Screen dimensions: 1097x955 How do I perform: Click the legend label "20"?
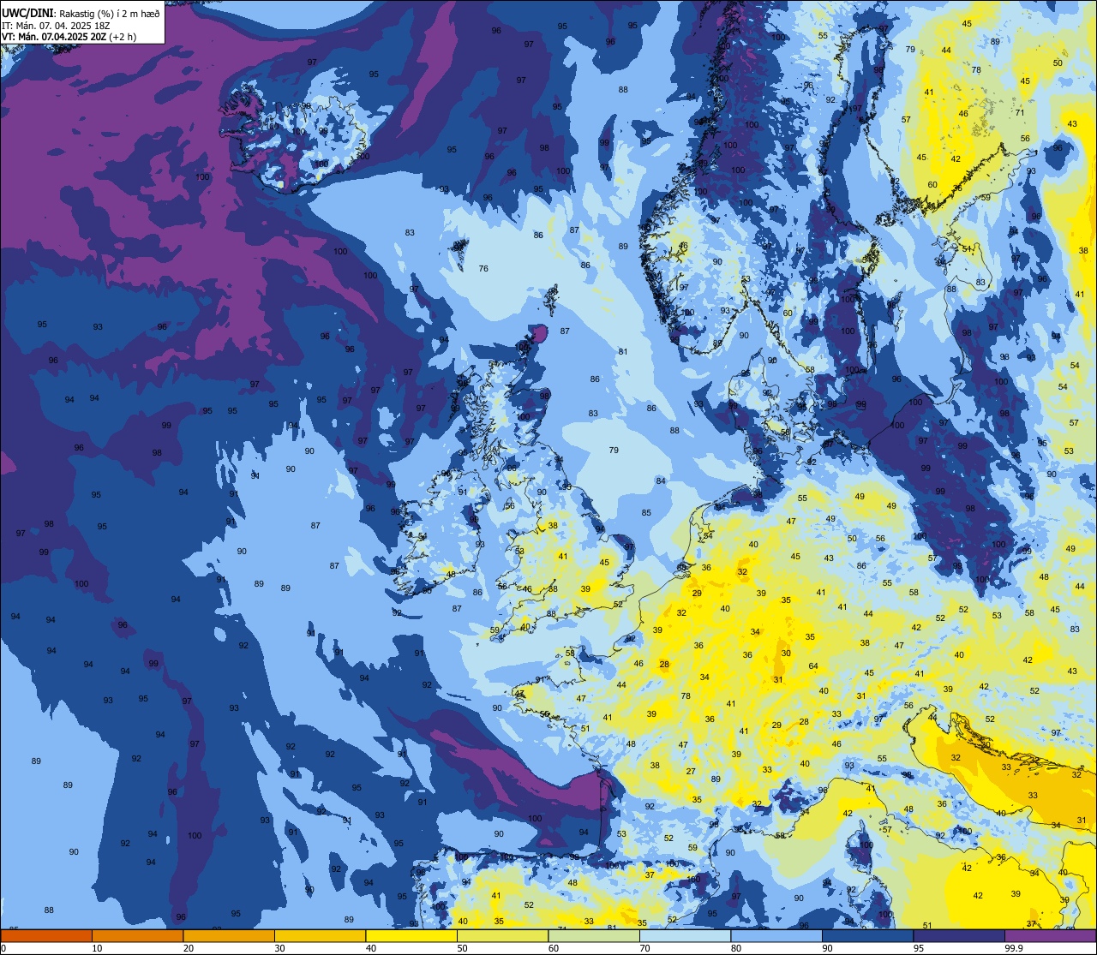[x=189, y=948]
